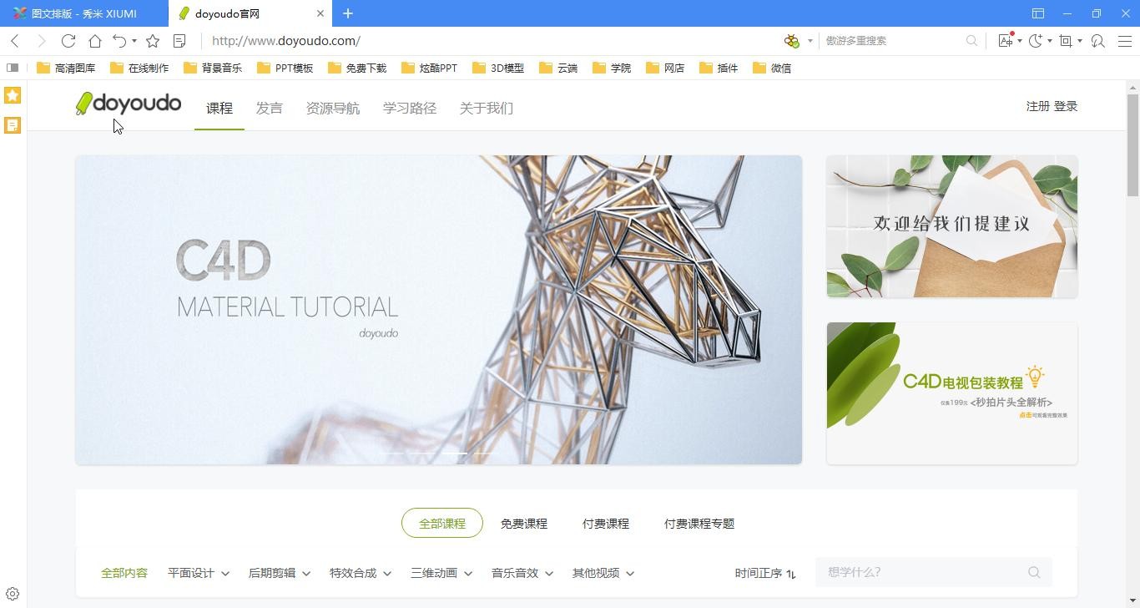This screenshot has height=608, width=1140.
Task: Expand 三维动画 category dropdown
Action: [441, 573]
